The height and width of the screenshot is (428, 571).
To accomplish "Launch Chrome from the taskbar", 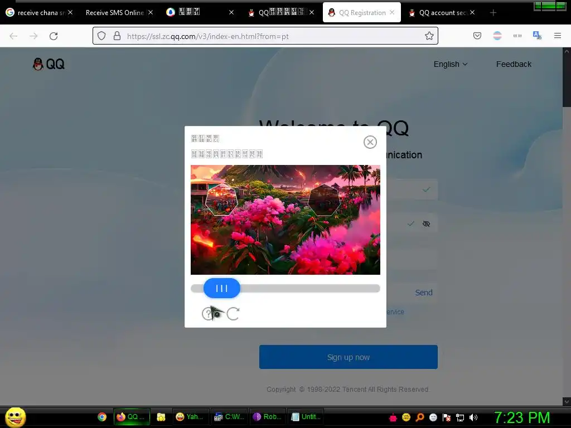I will (102, 417).
